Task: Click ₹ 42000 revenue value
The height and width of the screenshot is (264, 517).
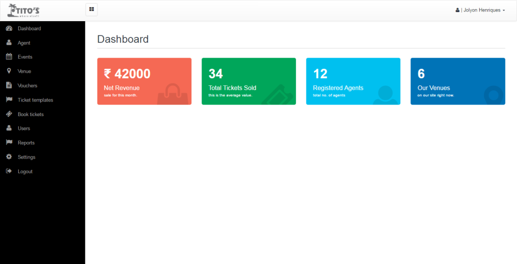Action: click(127, 74)
